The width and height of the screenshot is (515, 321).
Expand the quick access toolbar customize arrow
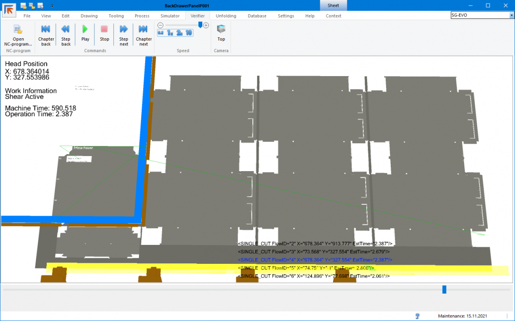[x=52, y=6]
